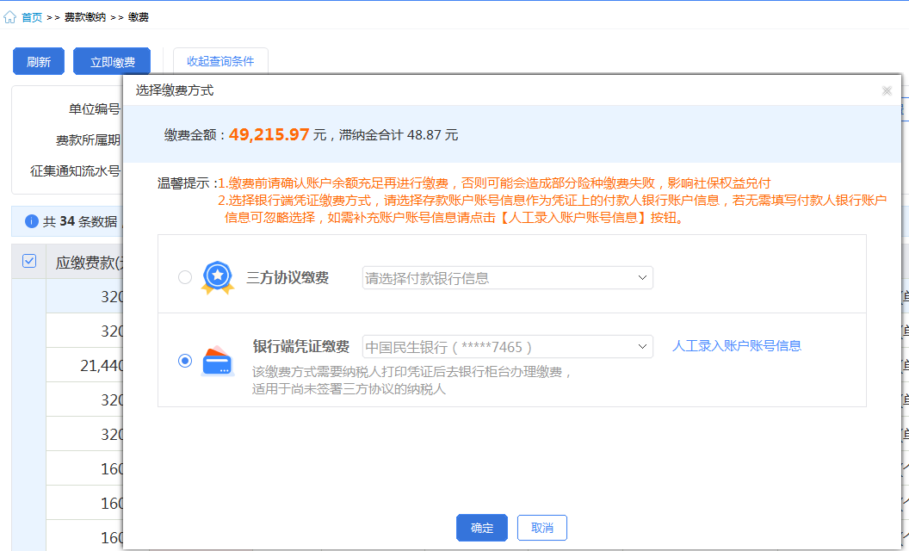Image resolution: width=909 pixels, height=551 pixels.
Task: Click the 49,215.97 payment amount
Action: point(269,134)
